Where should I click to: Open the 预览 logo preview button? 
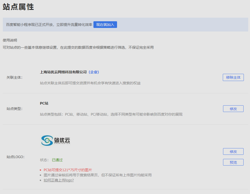(x=233, y=162)
